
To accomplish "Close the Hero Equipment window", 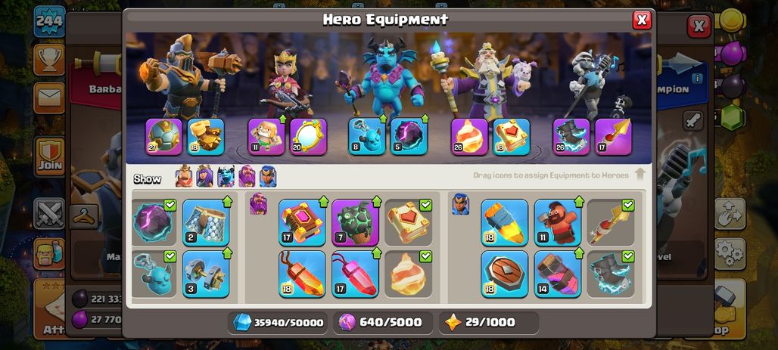I will tap(642, 20).
